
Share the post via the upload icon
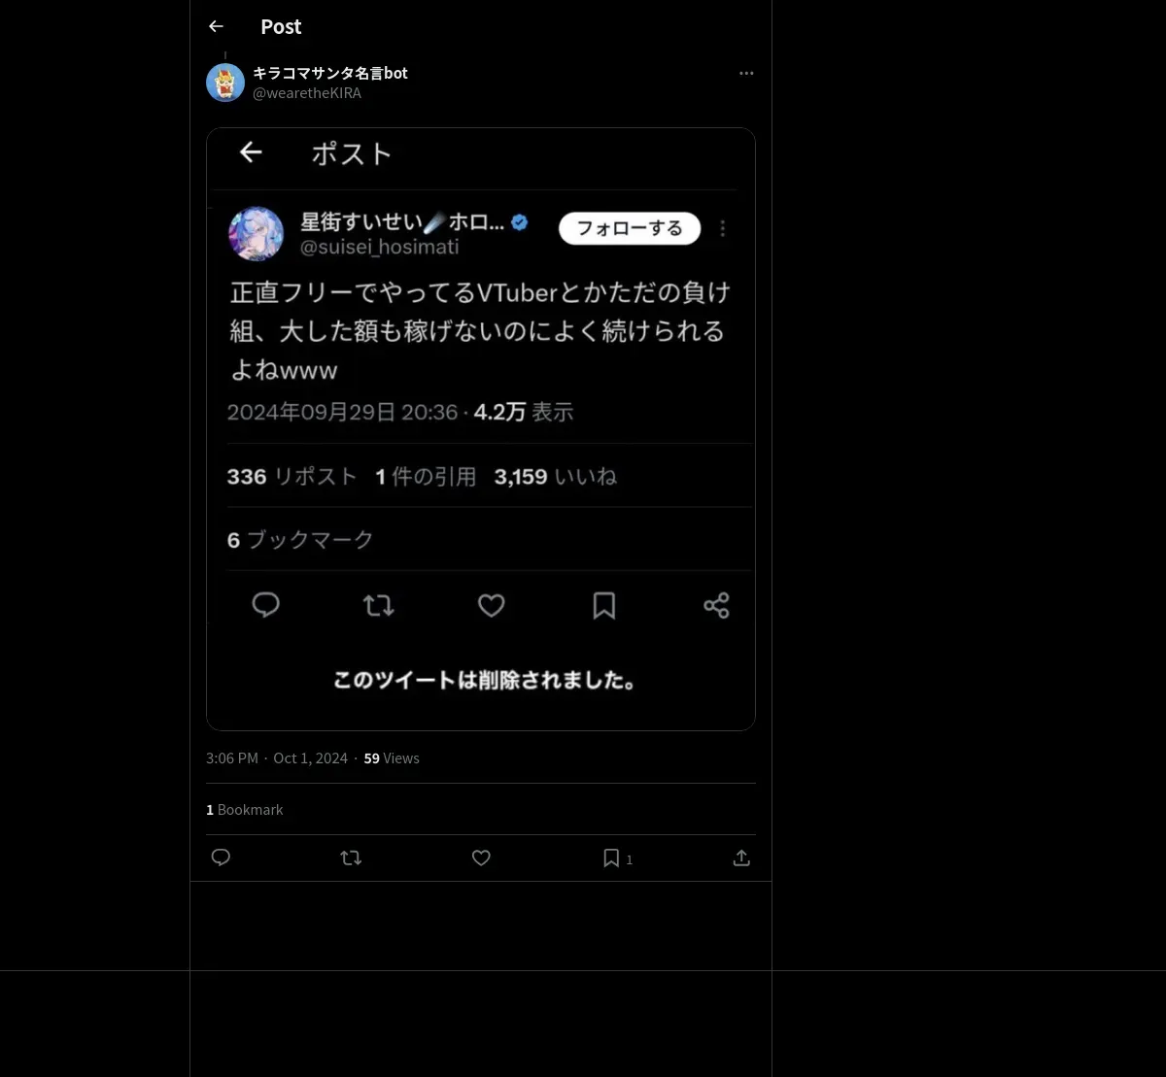(741, 858)
